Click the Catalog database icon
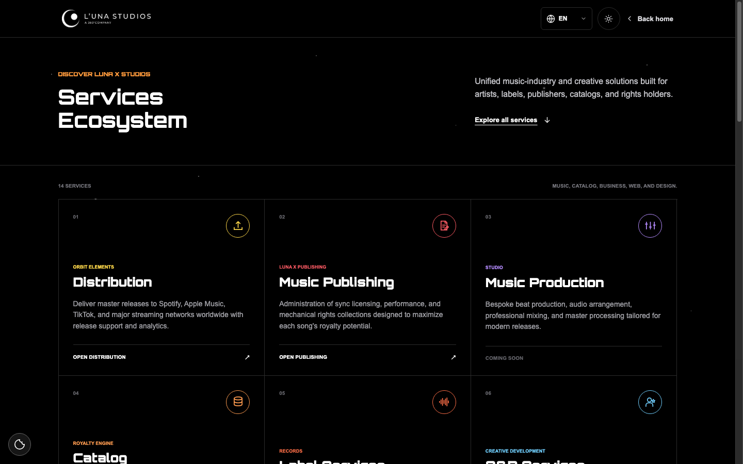Image resolution: width=743 pixels, height=464 pixels. coord(238,402)
